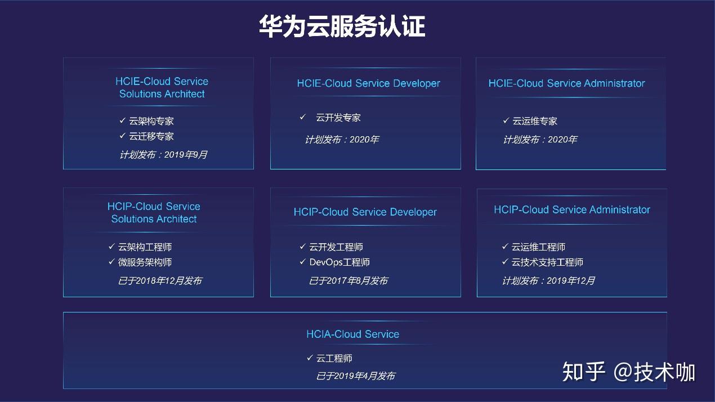
Task: Click the checkmark beside 云运维工程师
Action: pos(505,247)
